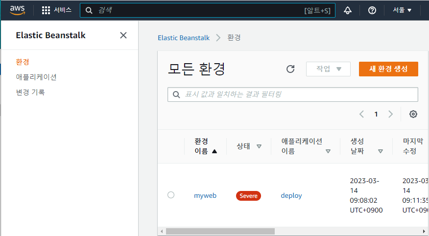Click the 2023-03-14 09:08:02 creation date cell
Image resolution: width=429 pixels, height=236 pixels.
click(366, 195)
